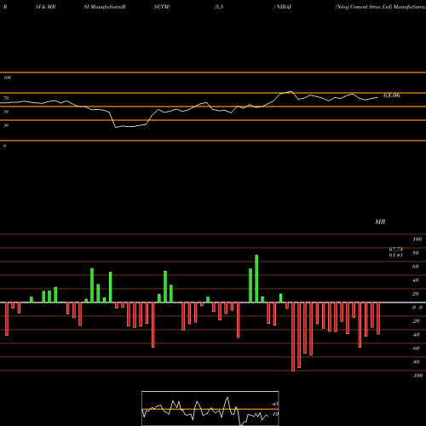Click the first red MR bar at far left
Screen dimensions: 426x426
pyautogui.click(x=7, y=319)
